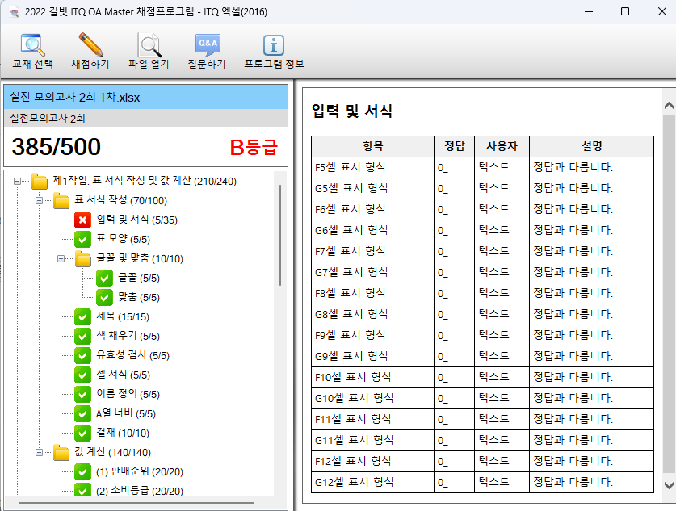Image resolution: width=676 pixels, height=511 pixels.
Task: Click the green check icon beside A열 너비
Action: (82, 414)
